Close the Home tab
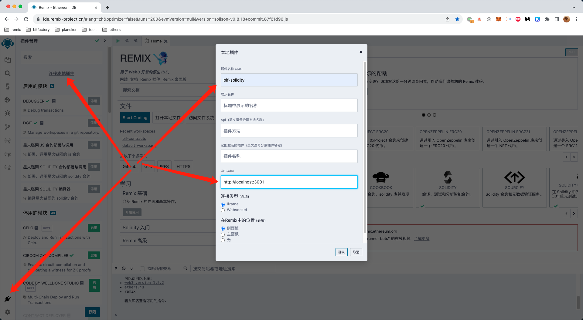This screenshot has height=320, width=583. (x=166, y=41)
